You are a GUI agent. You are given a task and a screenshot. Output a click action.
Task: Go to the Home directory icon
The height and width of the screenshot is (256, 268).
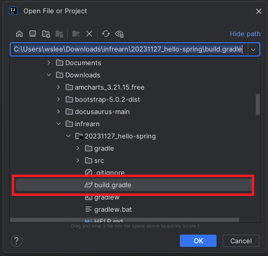point(19,34)
